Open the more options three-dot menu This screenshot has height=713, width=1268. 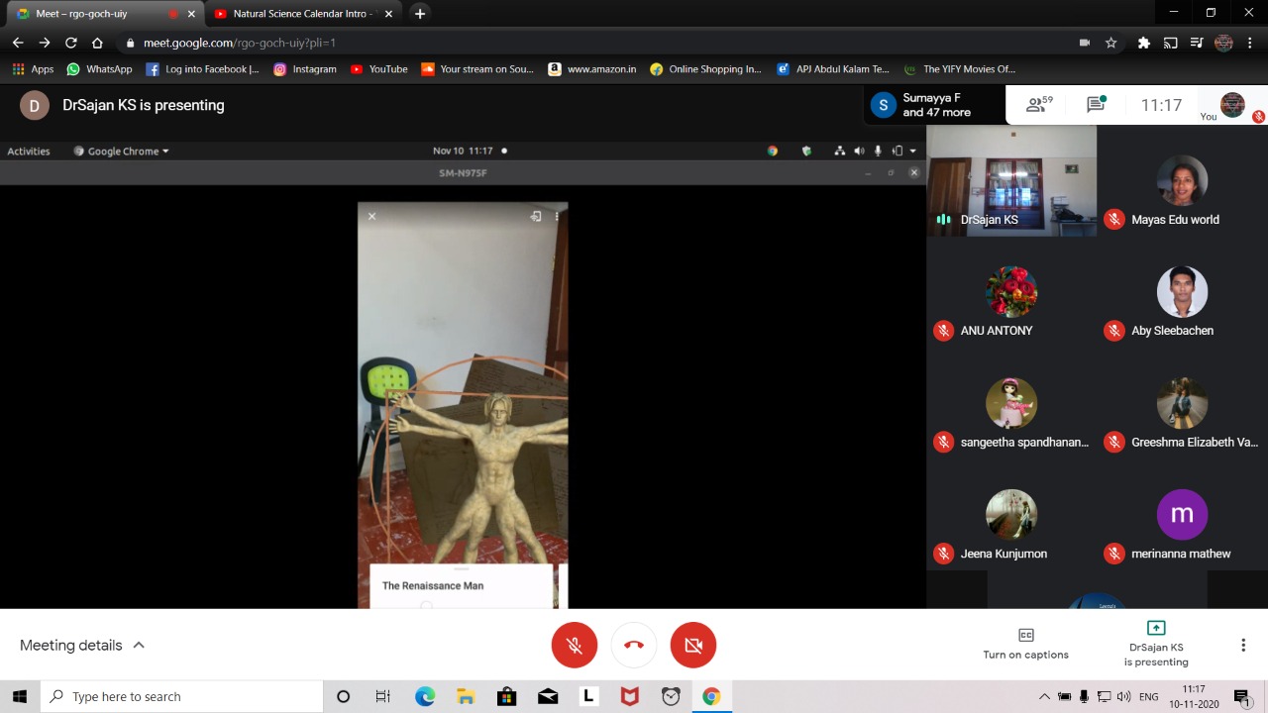1243,645
